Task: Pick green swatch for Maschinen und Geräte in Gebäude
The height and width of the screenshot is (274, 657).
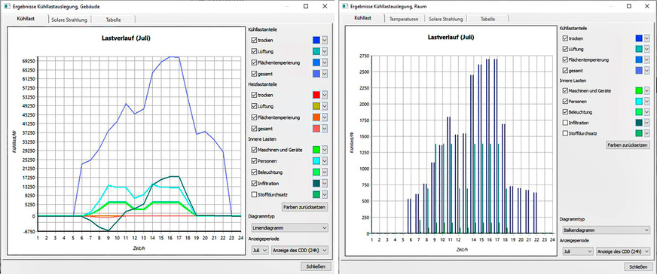Action: 316,150
